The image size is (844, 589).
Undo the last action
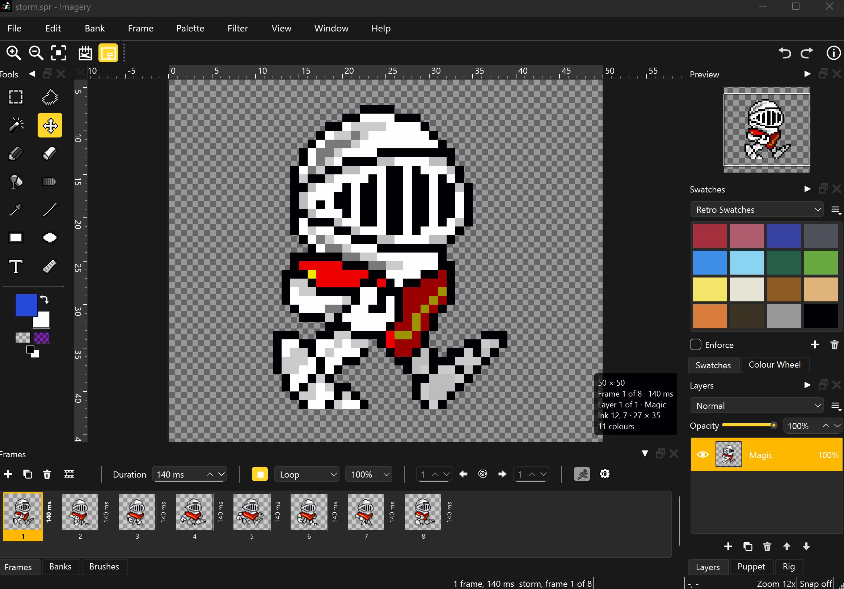pyautogui.click(x=784, y=53)
